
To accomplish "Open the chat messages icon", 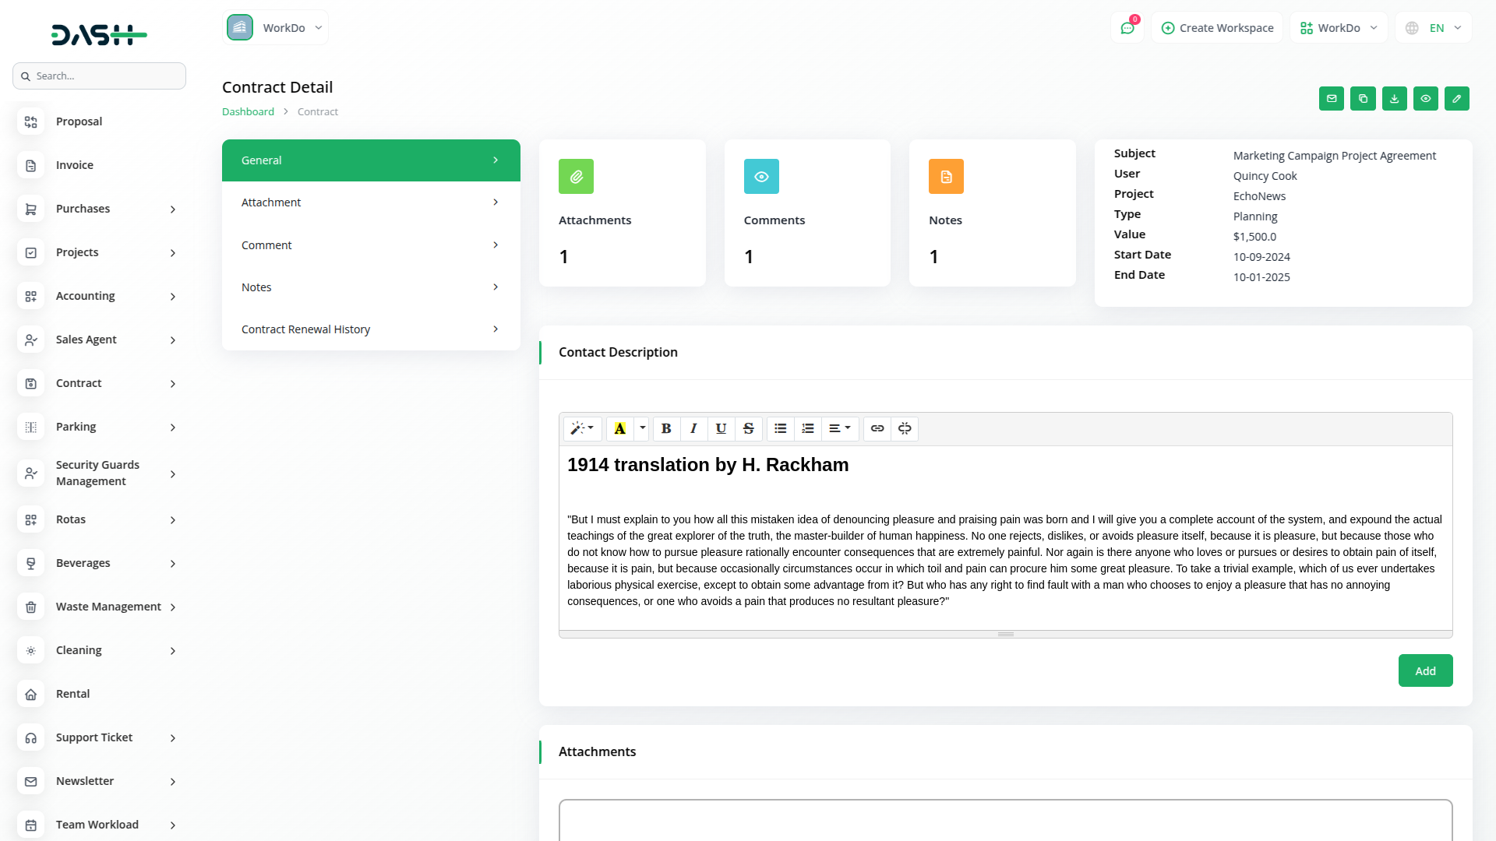I will (x=1127, y=28).
